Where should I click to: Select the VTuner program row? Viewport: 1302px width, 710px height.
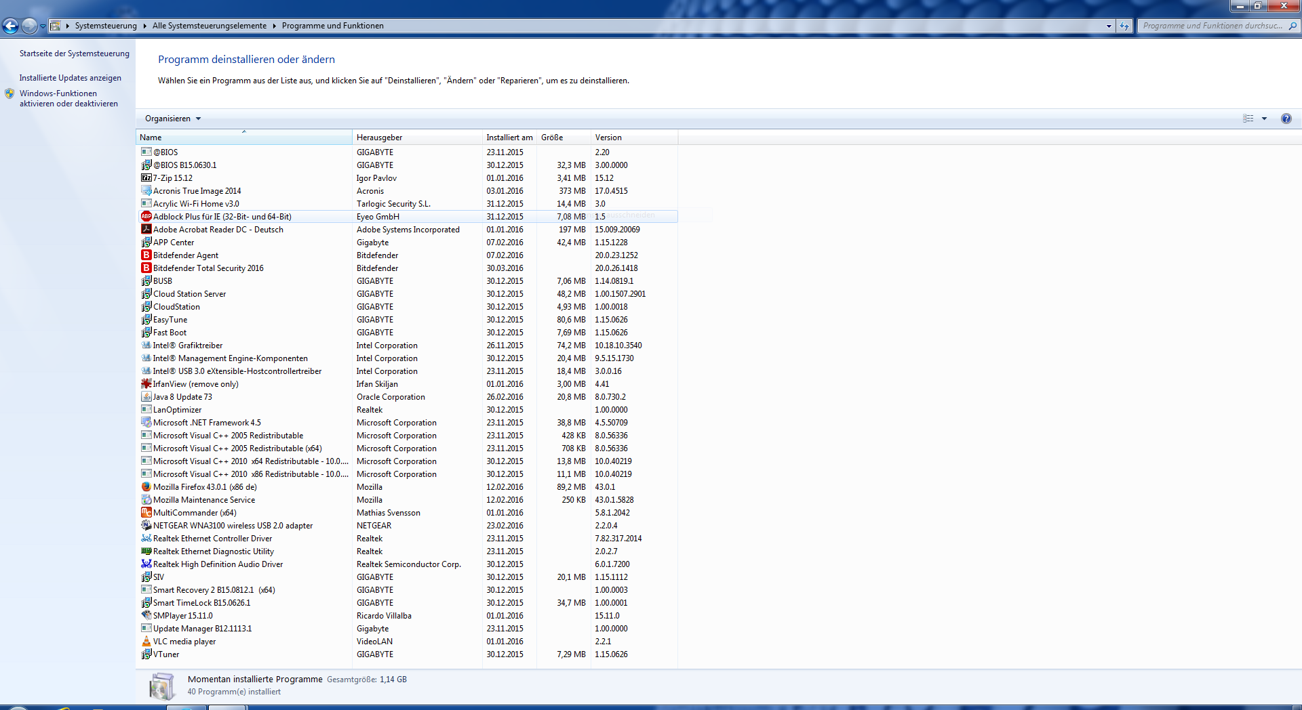(x=407, y=654)
